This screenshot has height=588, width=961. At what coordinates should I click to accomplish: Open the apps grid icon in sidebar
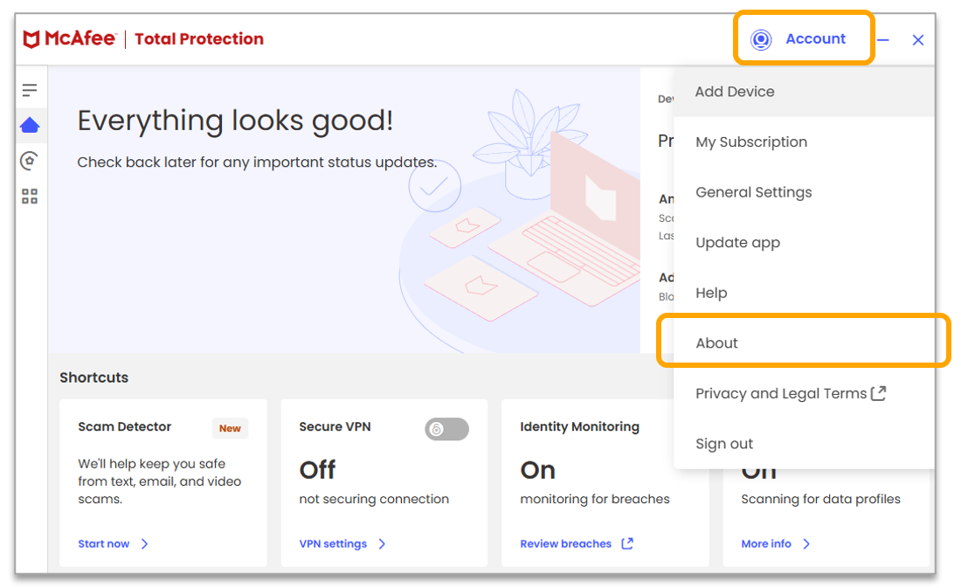click(30, 197)
